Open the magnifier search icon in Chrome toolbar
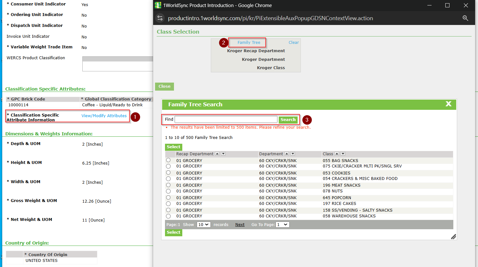Viewport: 478px width, 267px height. click(x=466, y=18)
